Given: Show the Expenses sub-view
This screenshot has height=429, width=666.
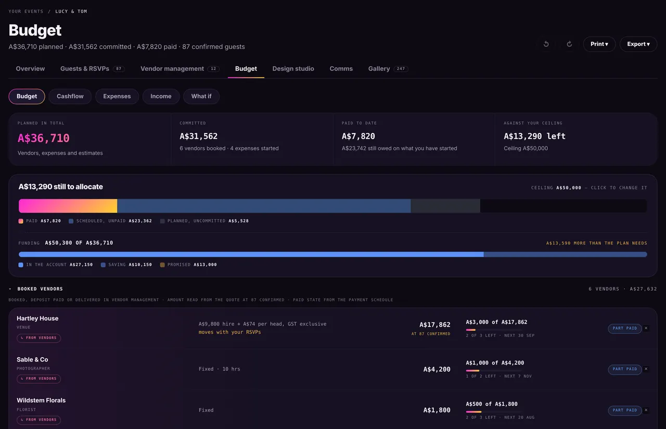Looking at the screenshot, I should [117, 96].
